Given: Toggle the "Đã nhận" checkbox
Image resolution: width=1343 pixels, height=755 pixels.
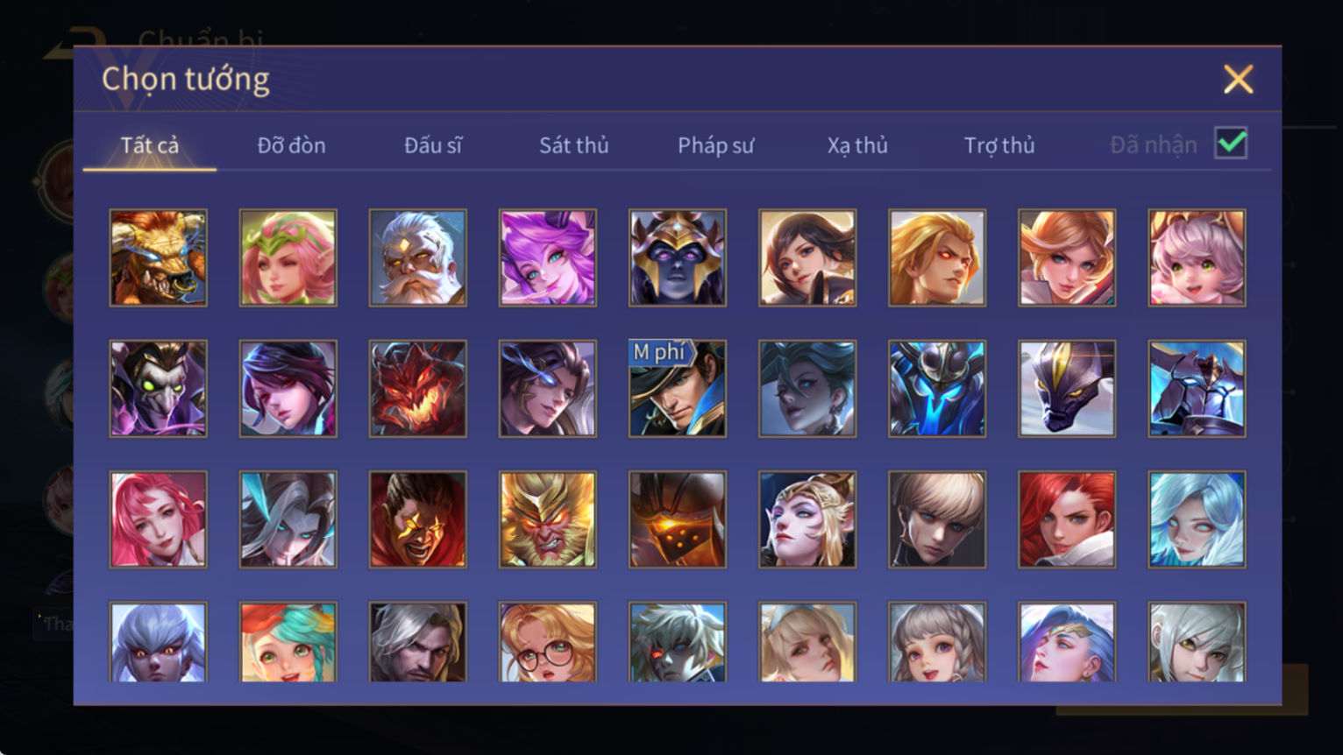Looking at the screenshot, I should [1231, 143].
